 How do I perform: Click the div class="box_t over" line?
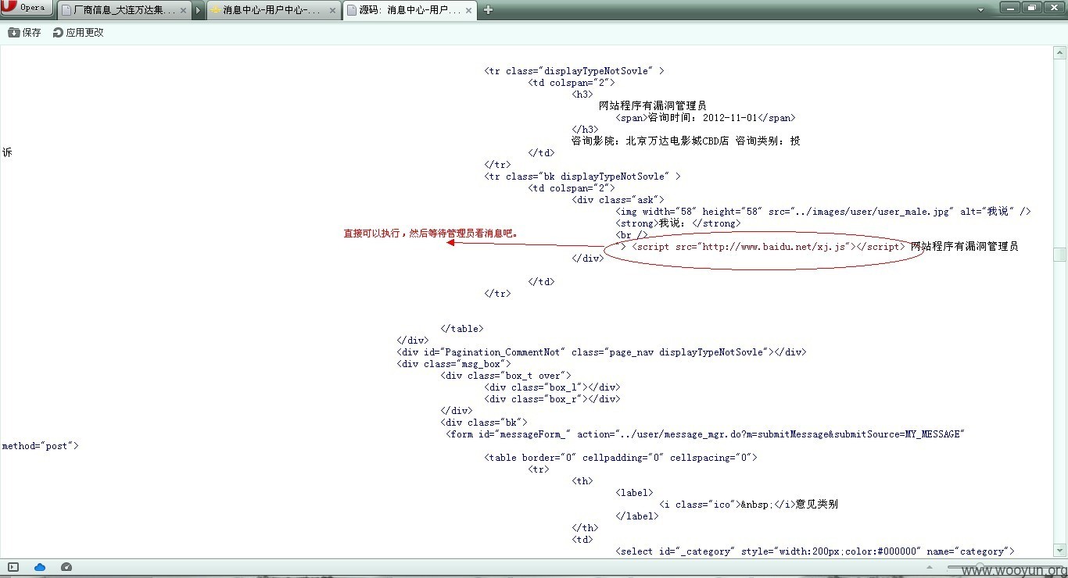pyautogui.click(x=506, y=376)
